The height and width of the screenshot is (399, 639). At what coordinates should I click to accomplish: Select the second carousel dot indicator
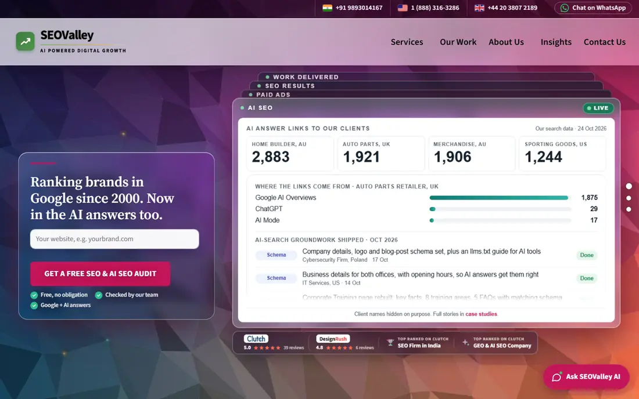[x=629, y=198]
